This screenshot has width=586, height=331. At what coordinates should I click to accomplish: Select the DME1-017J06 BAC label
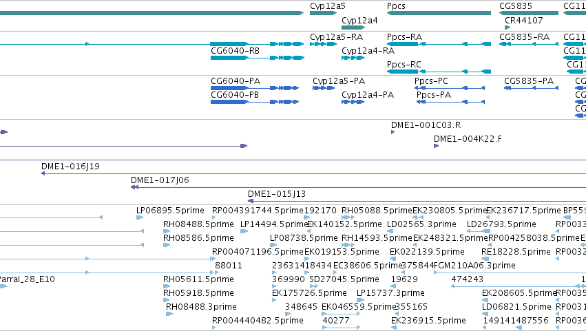pos(160,180)
